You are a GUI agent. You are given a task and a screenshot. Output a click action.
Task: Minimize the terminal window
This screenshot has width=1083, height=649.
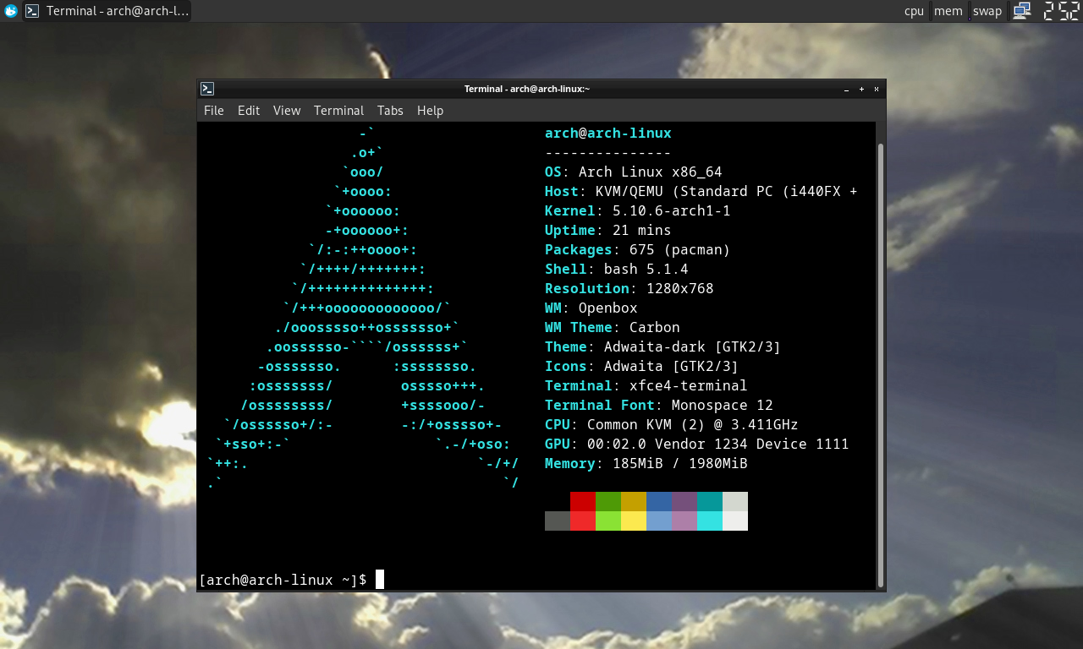click(847, 90)
